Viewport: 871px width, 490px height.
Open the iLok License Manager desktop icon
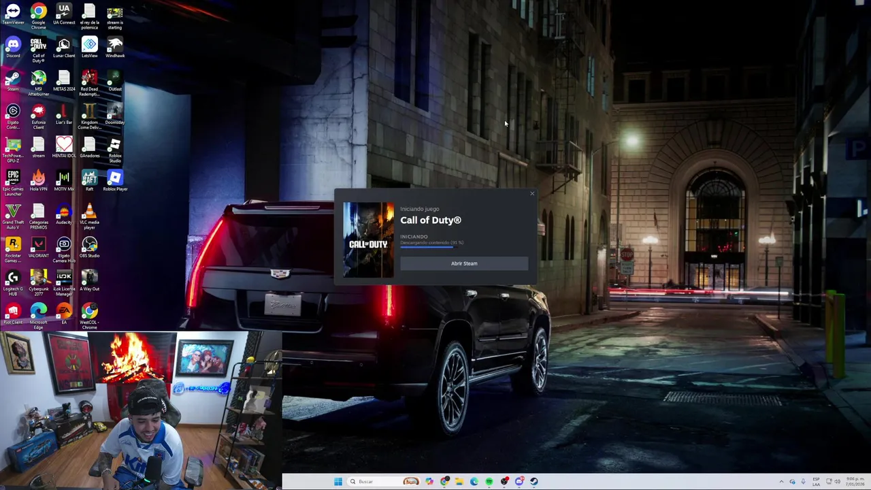click(x=64, y=283)
